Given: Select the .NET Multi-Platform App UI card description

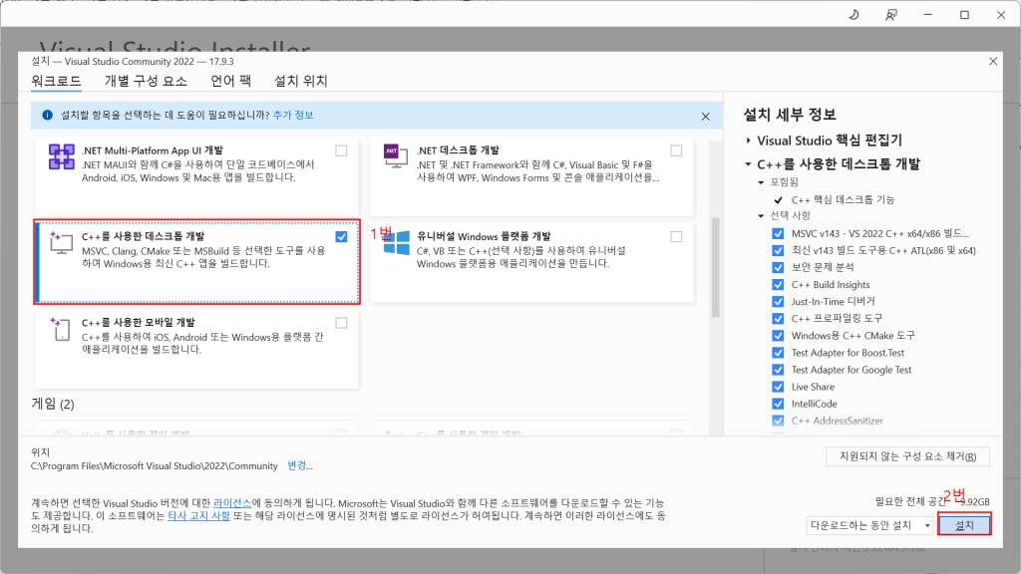Looking at the screenshot, I should point(198,171).
